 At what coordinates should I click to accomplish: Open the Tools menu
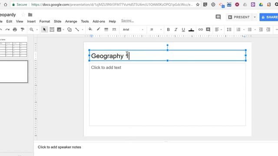(x=85, y=21)
